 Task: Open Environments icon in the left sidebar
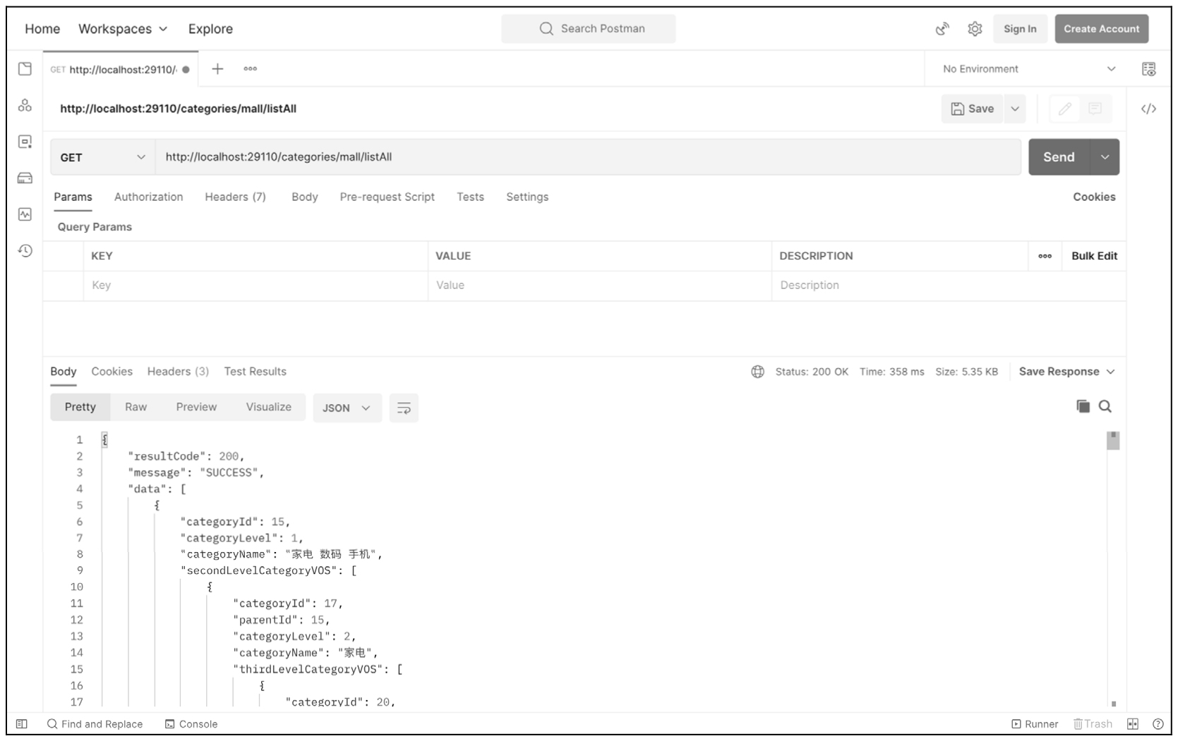pyautogui.click(x=25, y=142)
